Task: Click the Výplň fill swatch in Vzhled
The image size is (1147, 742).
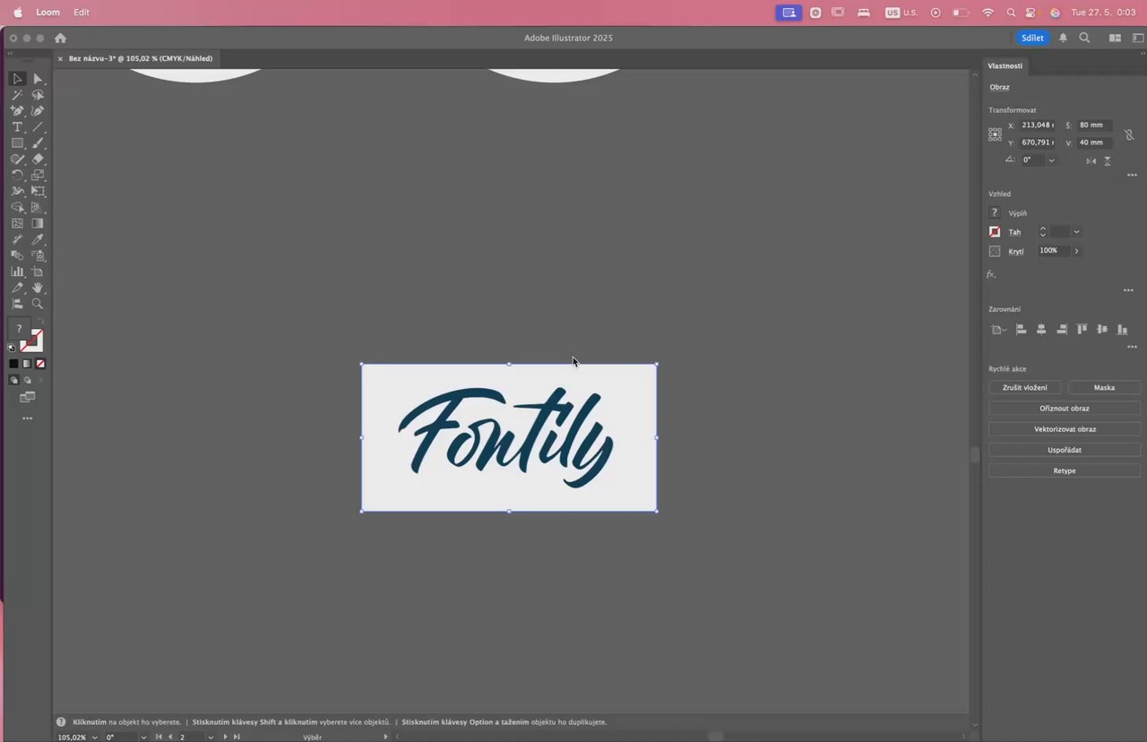Action: pos(995,213)
